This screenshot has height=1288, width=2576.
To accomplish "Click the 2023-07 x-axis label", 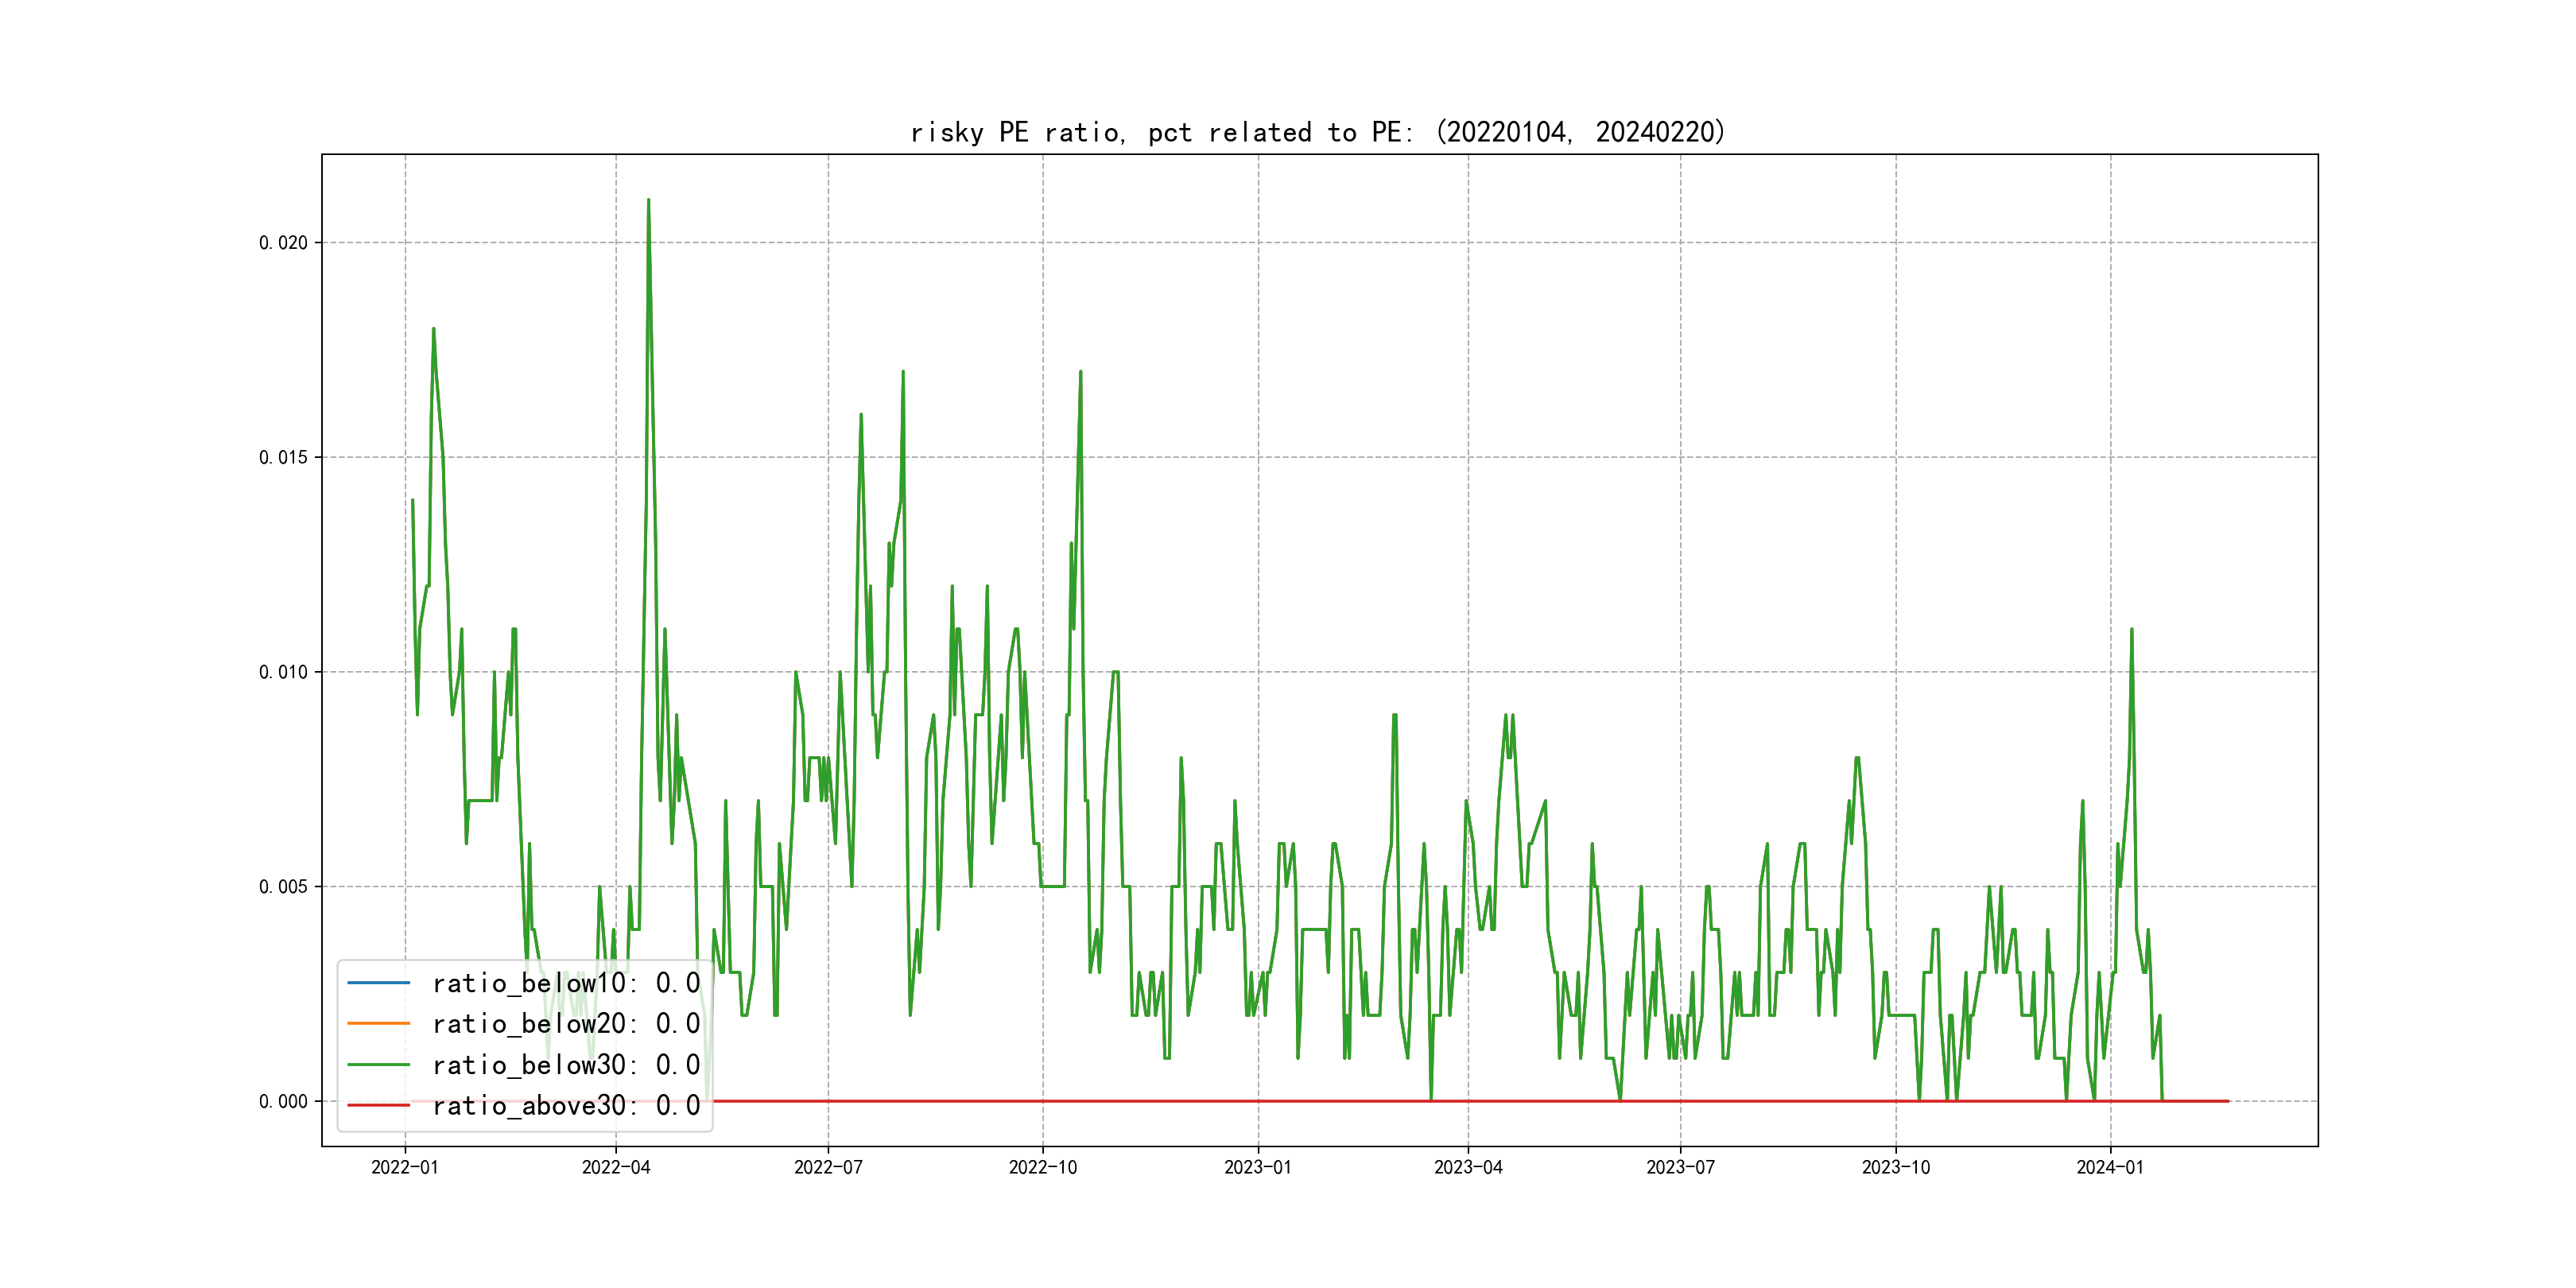I will tap(1680, 1168).
